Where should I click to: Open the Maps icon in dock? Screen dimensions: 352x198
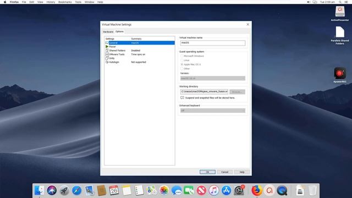tap(152, 190)
